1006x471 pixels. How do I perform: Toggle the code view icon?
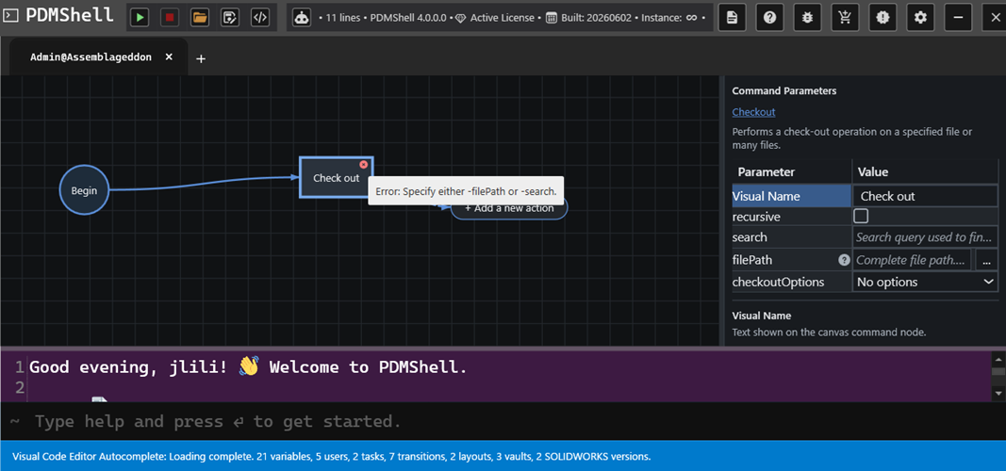click(260, 17)
